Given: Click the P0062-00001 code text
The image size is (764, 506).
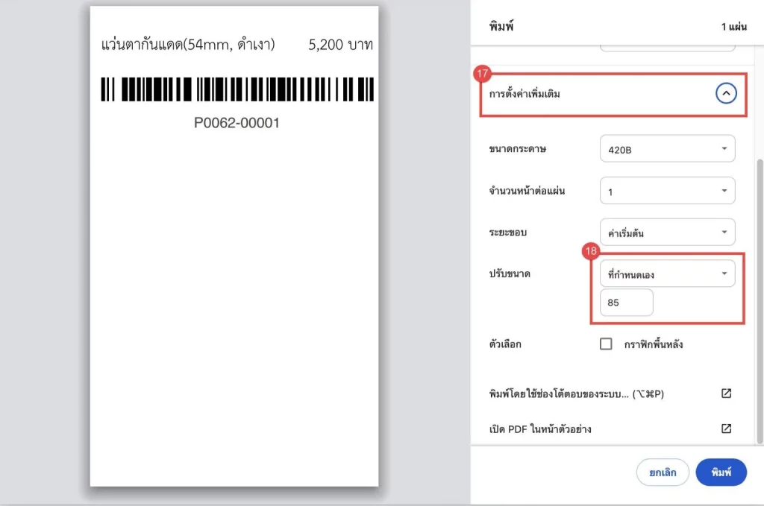Looking at the screenshot, I should pyautogui.click(x=237, y=123).
